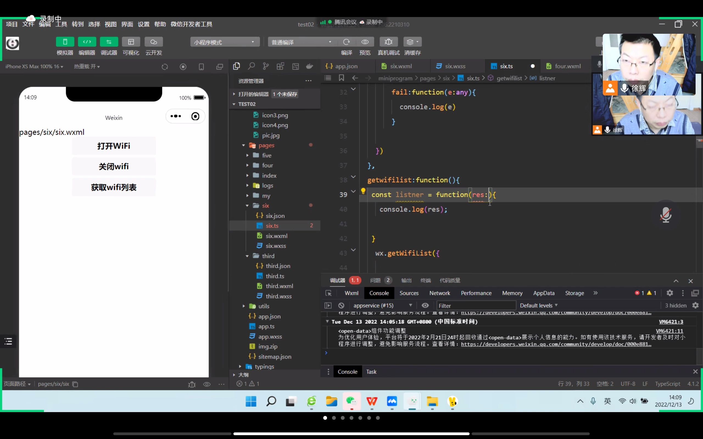Toggle console live expression eye icon

tap(425, 305)
